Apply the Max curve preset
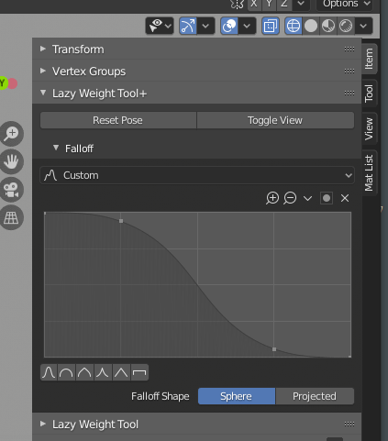This screenshot has width=388, height=441. (x=139, y=372)
